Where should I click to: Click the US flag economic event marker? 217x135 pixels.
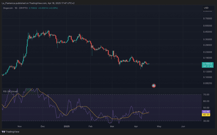[x=154, y=86]
